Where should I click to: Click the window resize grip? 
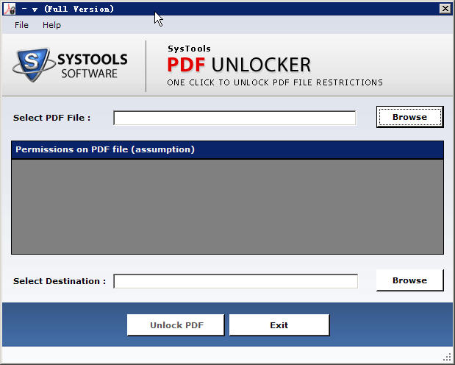(x=448, y=357)
